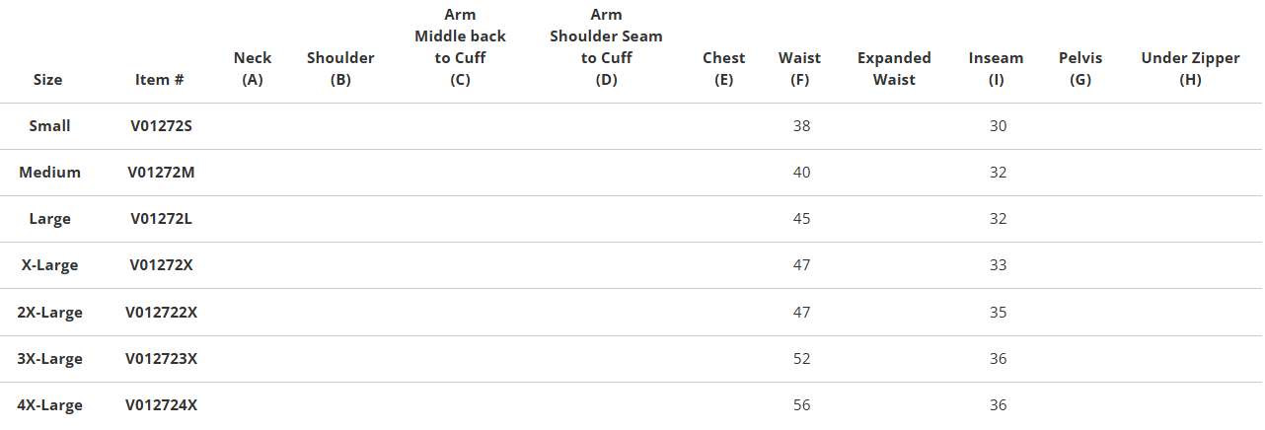Viewport: 1265px width, 430px height.
Task: Select the Under Zipper (H) header
Action: tap(1190, 68)
